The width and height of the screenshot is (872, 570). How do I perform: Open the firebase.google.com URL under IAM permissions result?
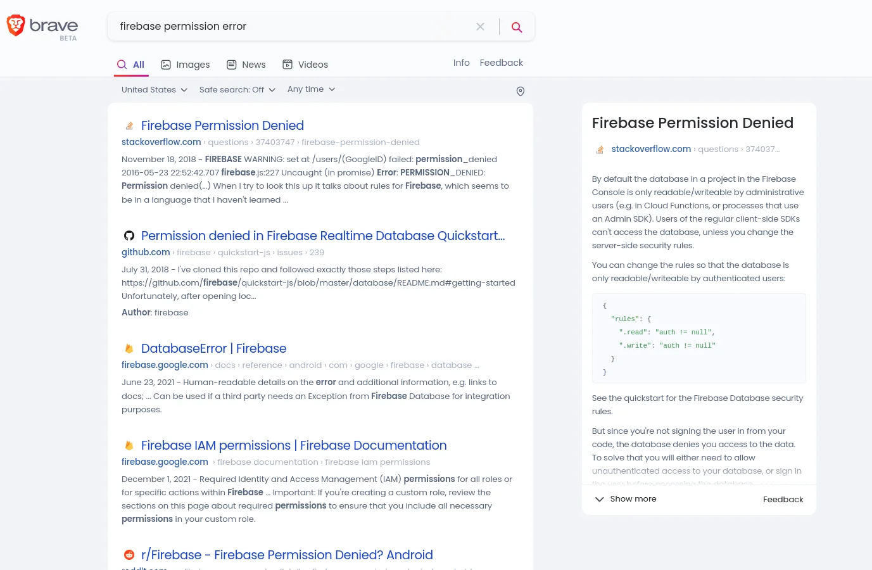coord(165,462)
